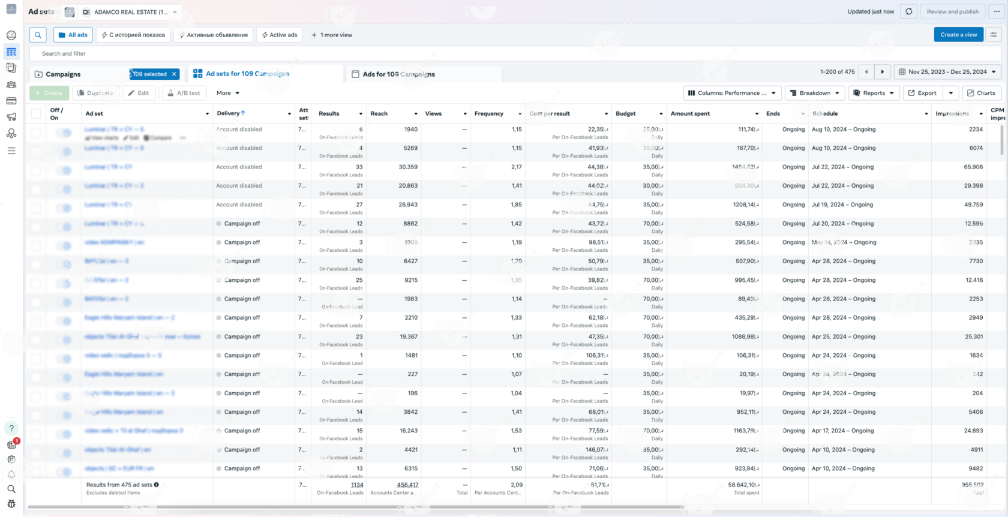The image size is (1008, 517).
Task: Toggle ad set in row with reach 3842
Action: click(x=63, y=415)
